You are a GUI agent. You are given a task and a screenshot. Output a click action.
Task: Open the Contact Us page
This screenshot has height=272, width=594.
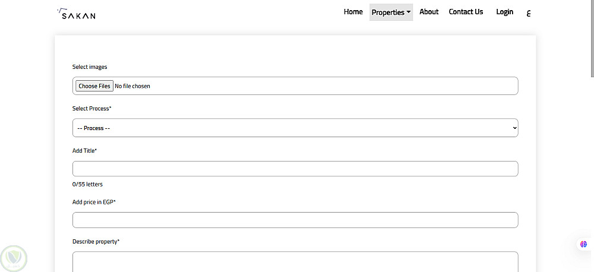[x=466, y=12]
